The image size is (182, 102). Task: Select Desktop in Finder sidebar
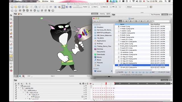(100, 49)
